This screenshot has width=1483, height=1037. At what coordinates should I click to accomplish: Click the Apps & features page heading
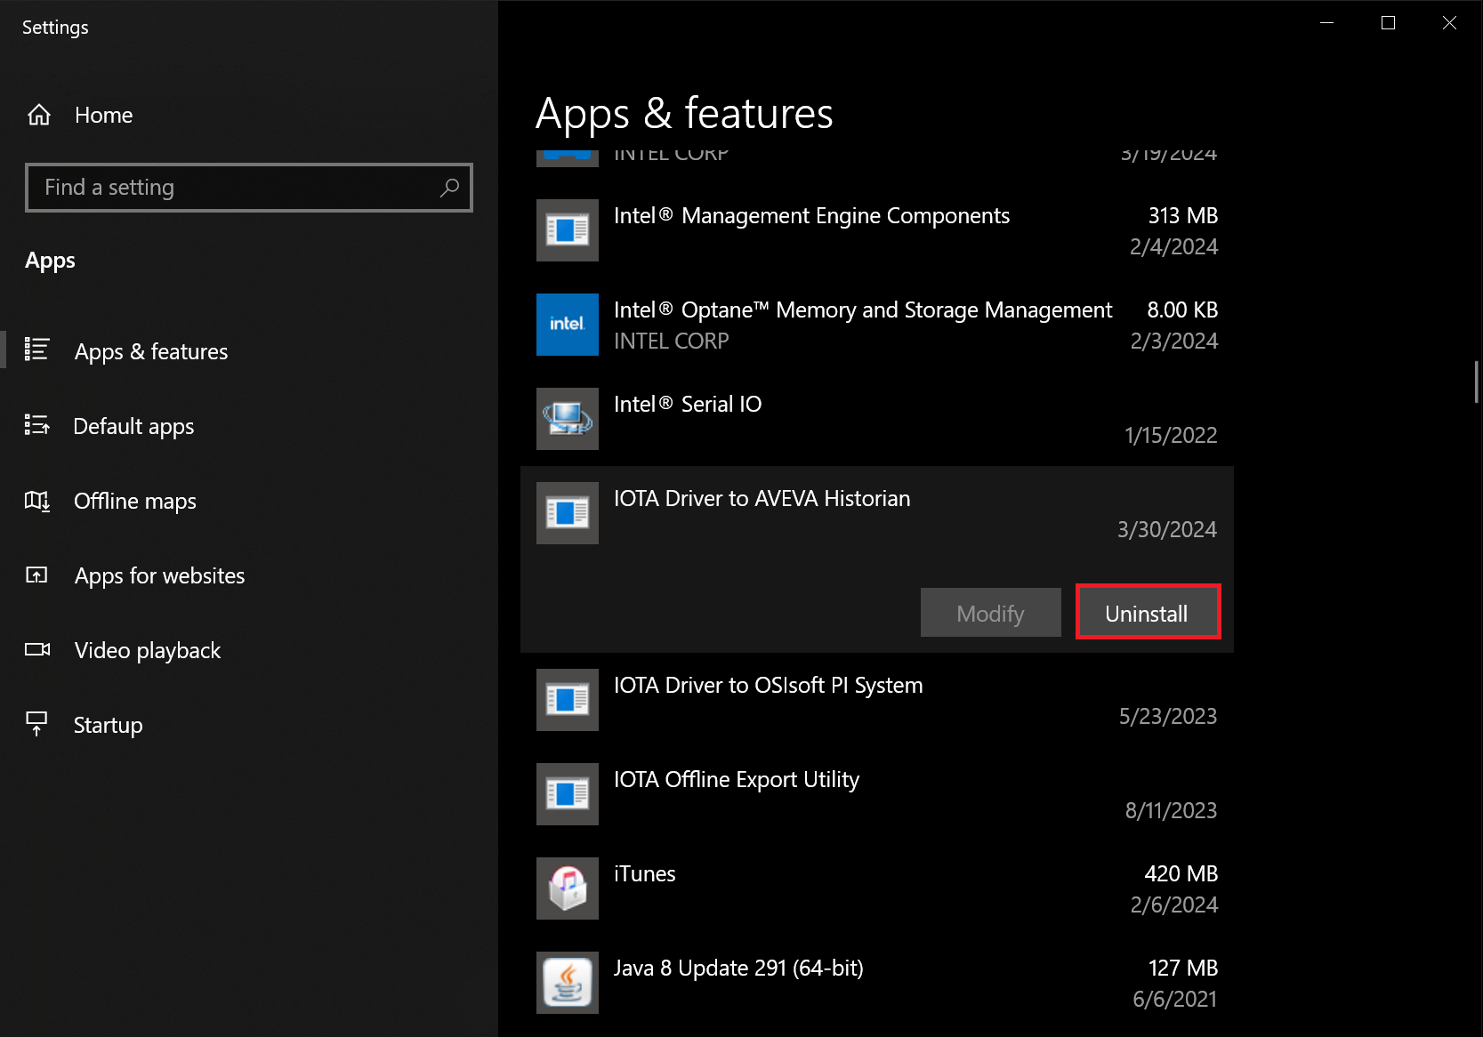pyautogui.click(x=684, y=114)
